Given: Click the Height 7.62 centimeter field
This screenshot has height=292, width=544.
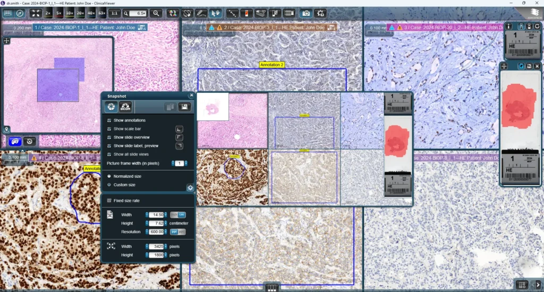Looking at the screenshot, I should (156, 224).
